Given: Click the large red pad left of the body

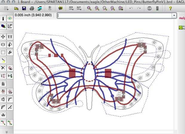Looking at the screenshot, I should coord(72,73).
